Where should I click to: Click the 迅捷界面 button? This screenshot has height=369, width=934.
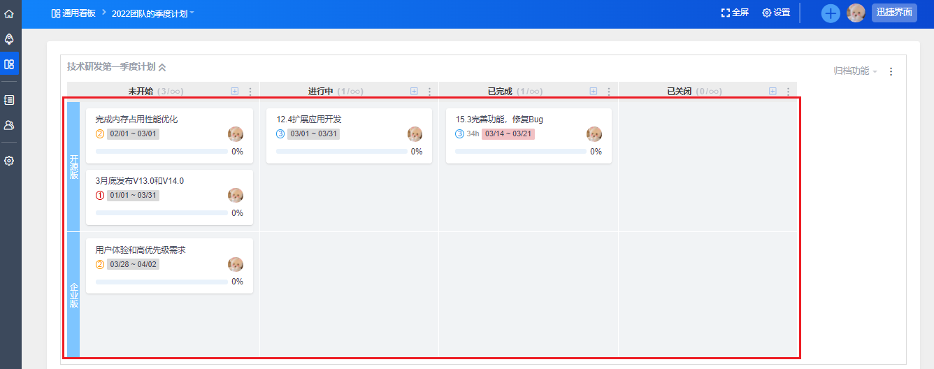894,13
